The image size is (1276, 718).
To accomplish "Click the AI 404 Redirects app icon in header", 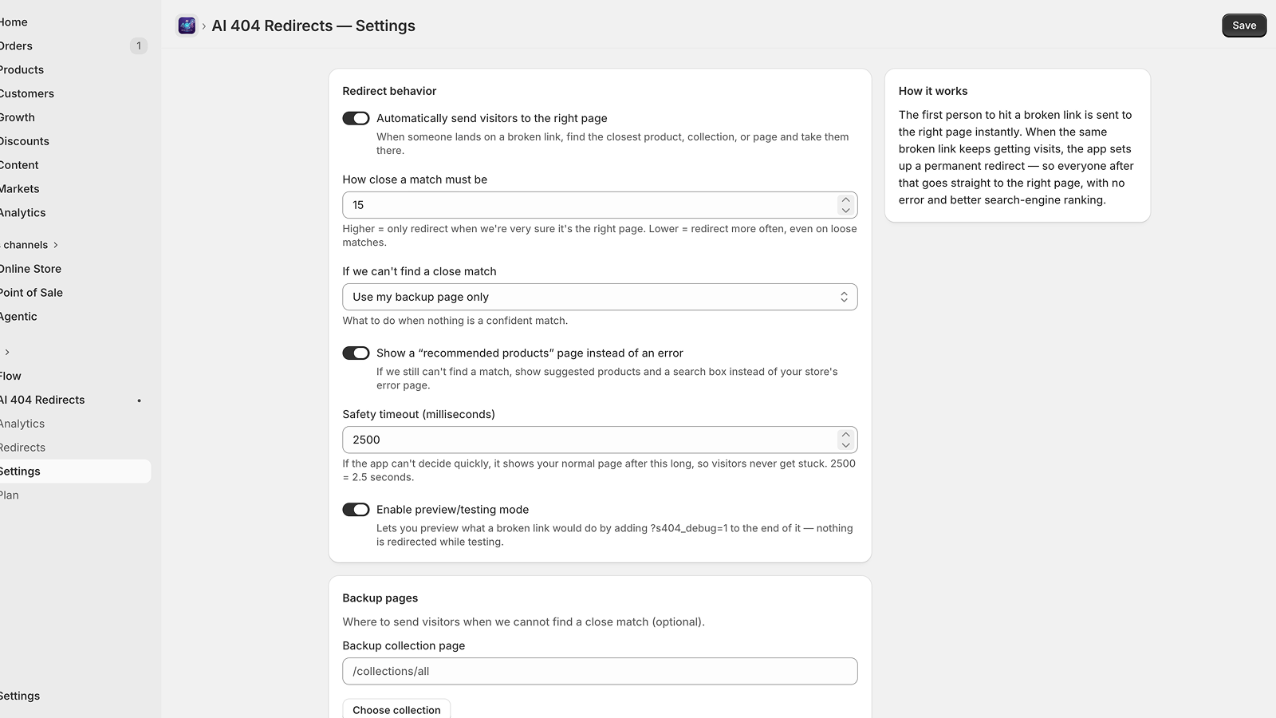I will pyautogui.click(x=187, y=26).
